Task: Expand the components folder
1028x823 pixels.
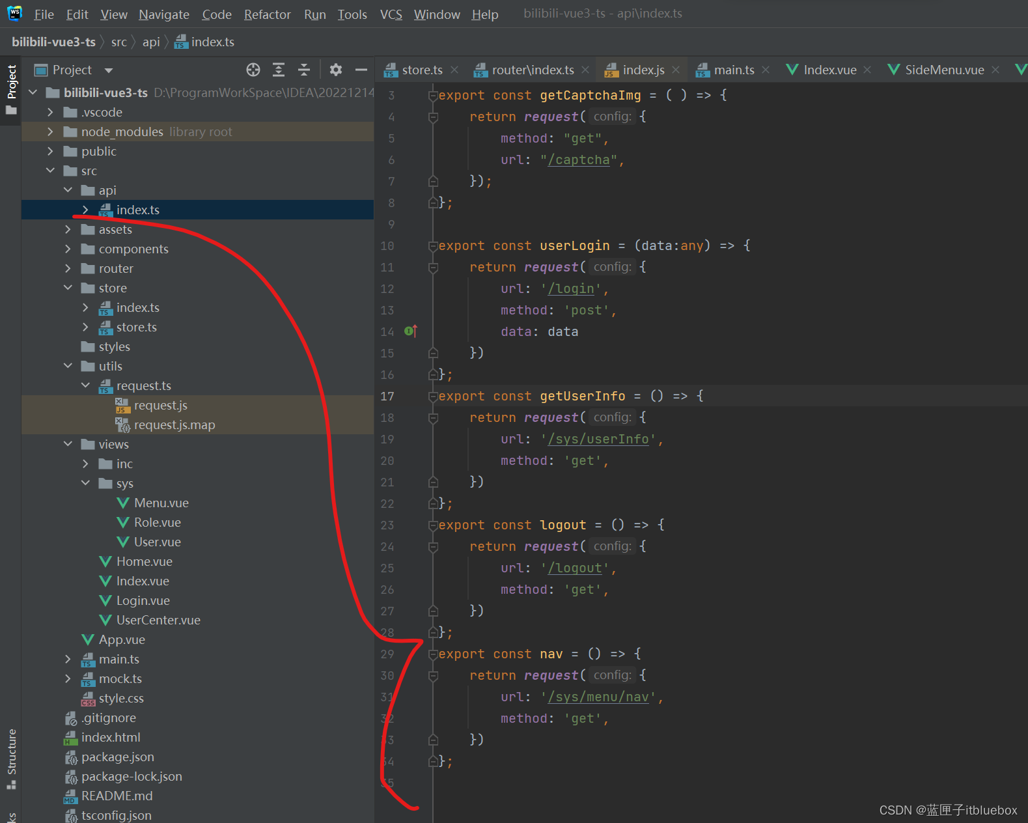Action: coord(68,249)
